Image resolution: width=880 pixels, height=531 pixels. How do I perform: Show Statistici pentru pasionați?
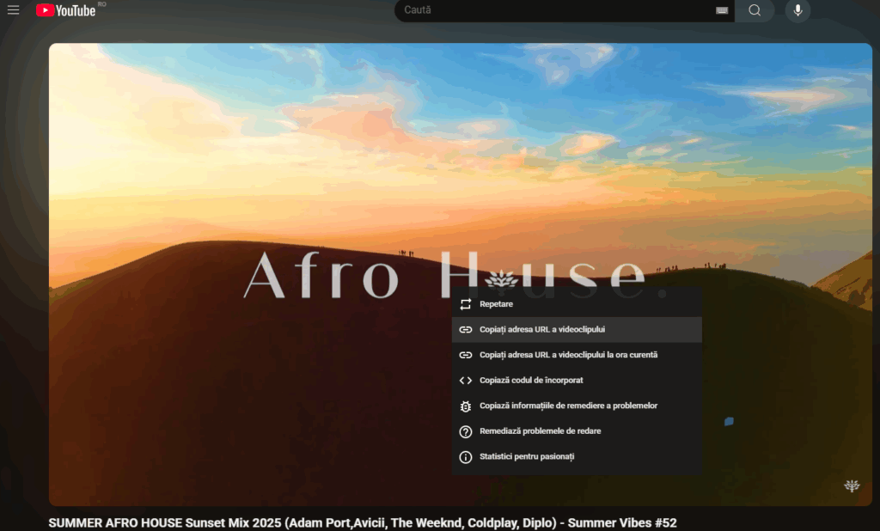526,457
